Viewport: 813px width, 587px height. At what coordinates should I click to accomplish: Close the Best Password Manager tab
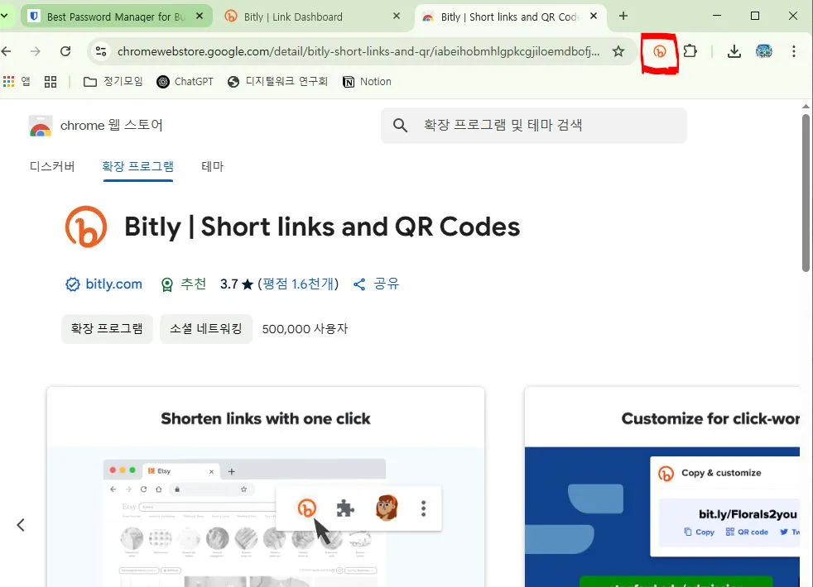coord(200,16)
